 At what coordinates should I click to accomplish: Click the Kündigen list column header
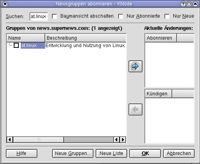point(158,94)
